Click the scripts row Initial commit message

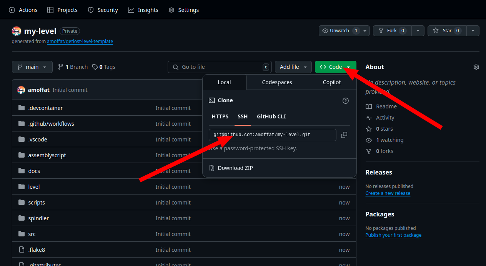[173, 203]
